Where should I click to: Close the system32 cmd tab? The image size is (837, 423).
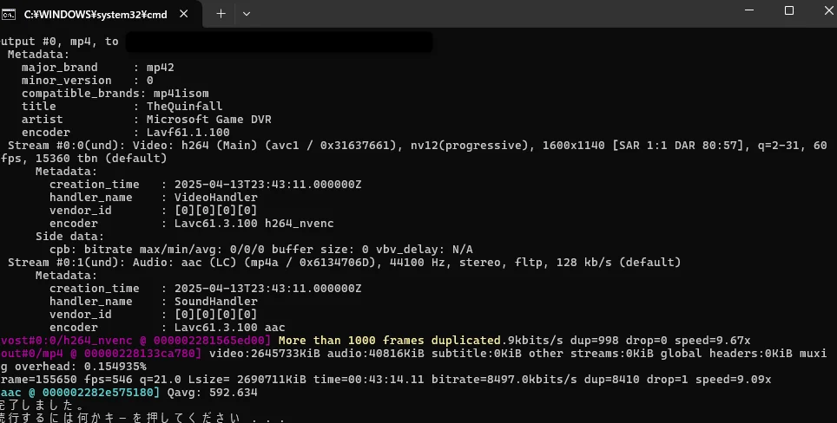click(185, 14)
